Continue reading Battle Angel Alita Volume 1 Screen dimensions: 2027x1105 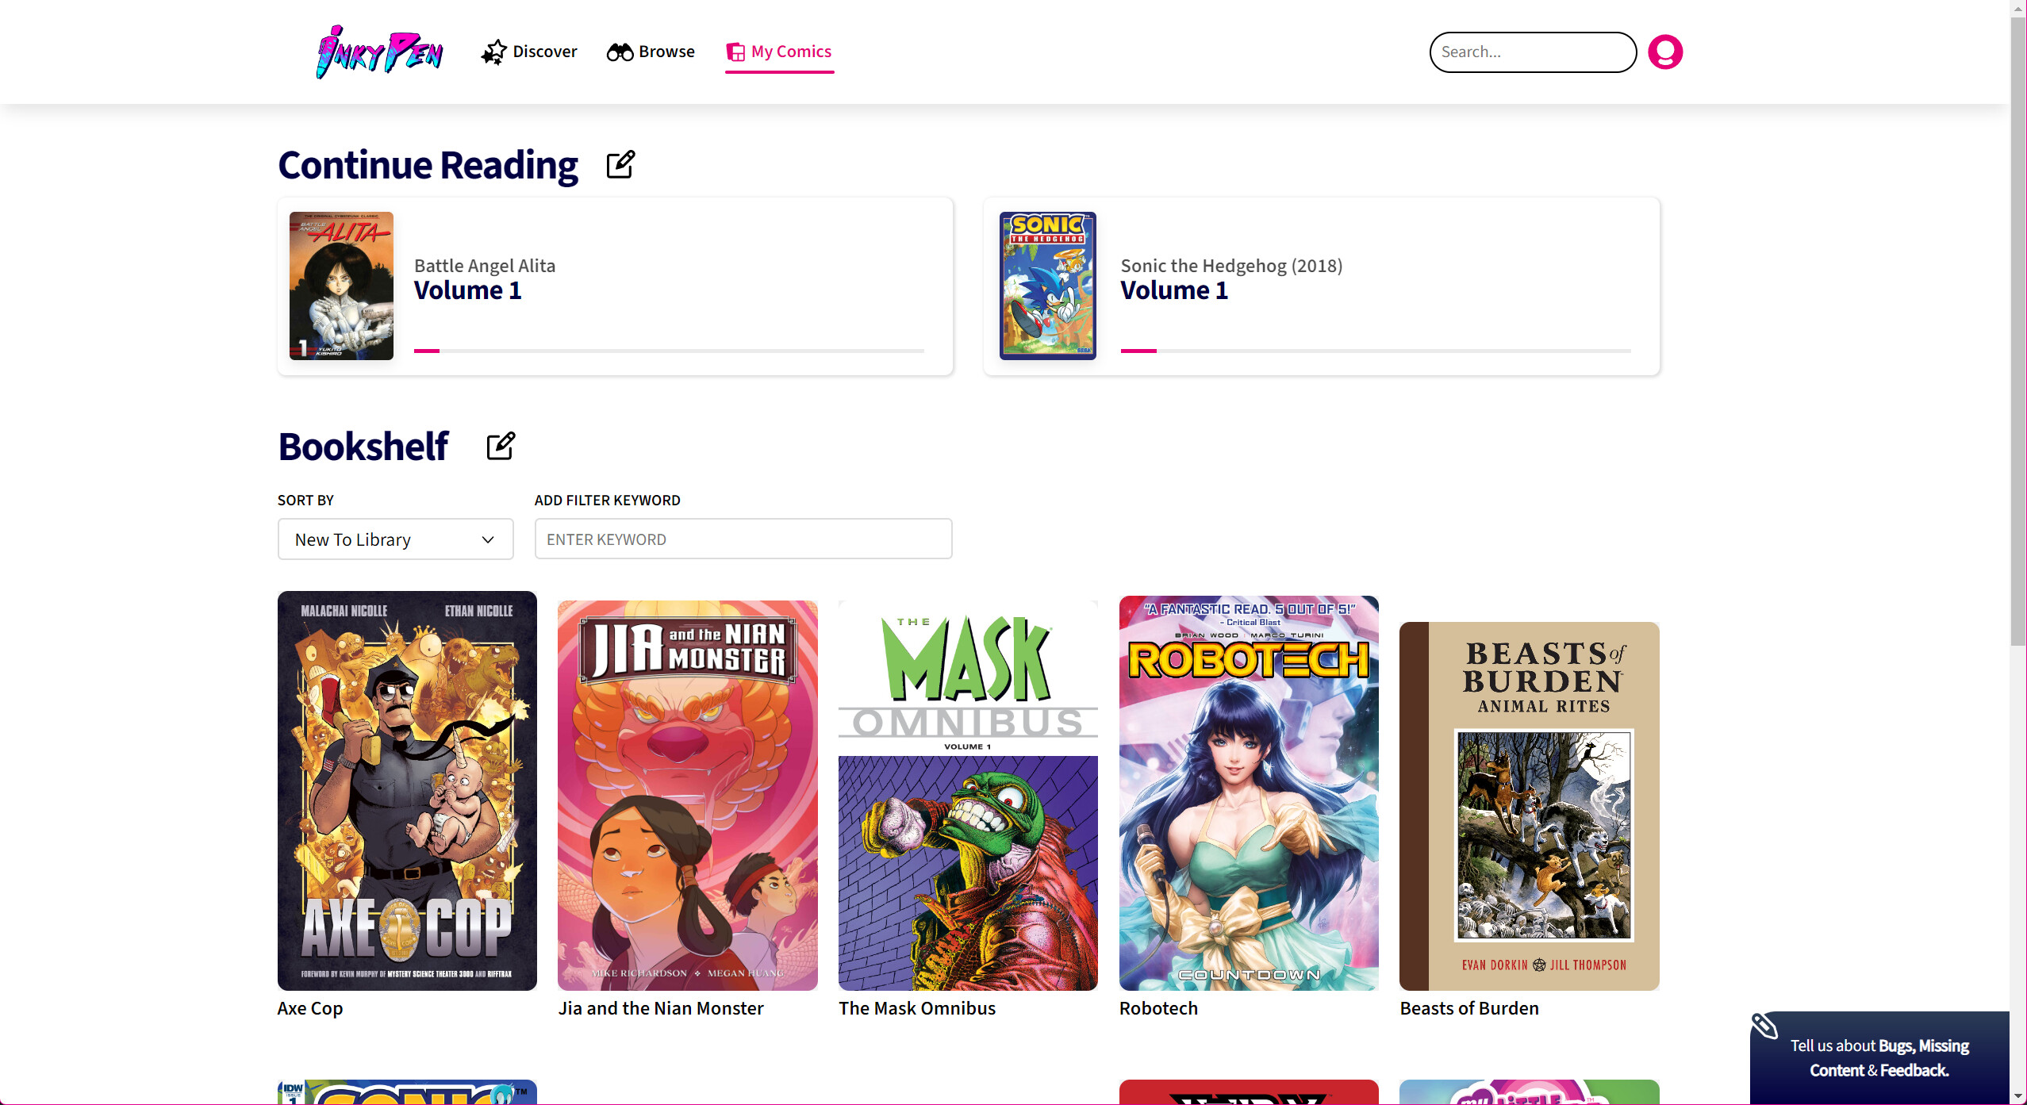tap(468, 290)
